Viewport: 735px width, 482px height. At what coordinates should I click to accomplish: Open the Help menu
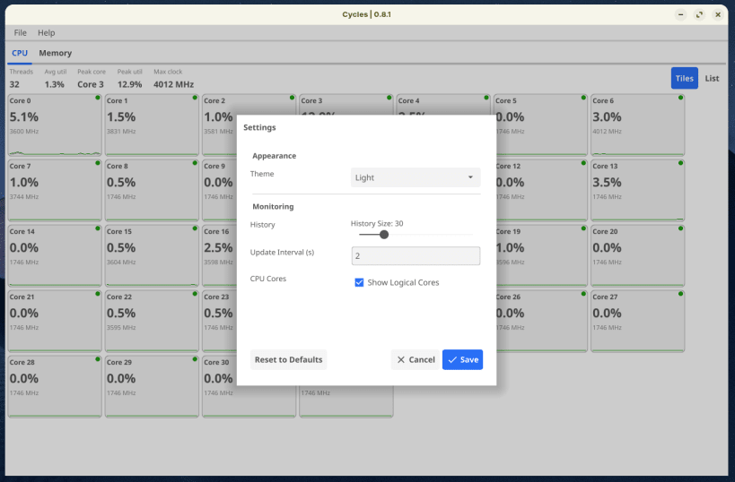(x=47, y=33)
